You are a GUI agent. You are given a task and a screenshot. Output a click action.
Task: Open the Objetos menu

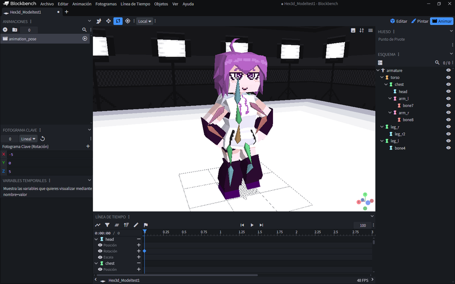pos(161,4)
